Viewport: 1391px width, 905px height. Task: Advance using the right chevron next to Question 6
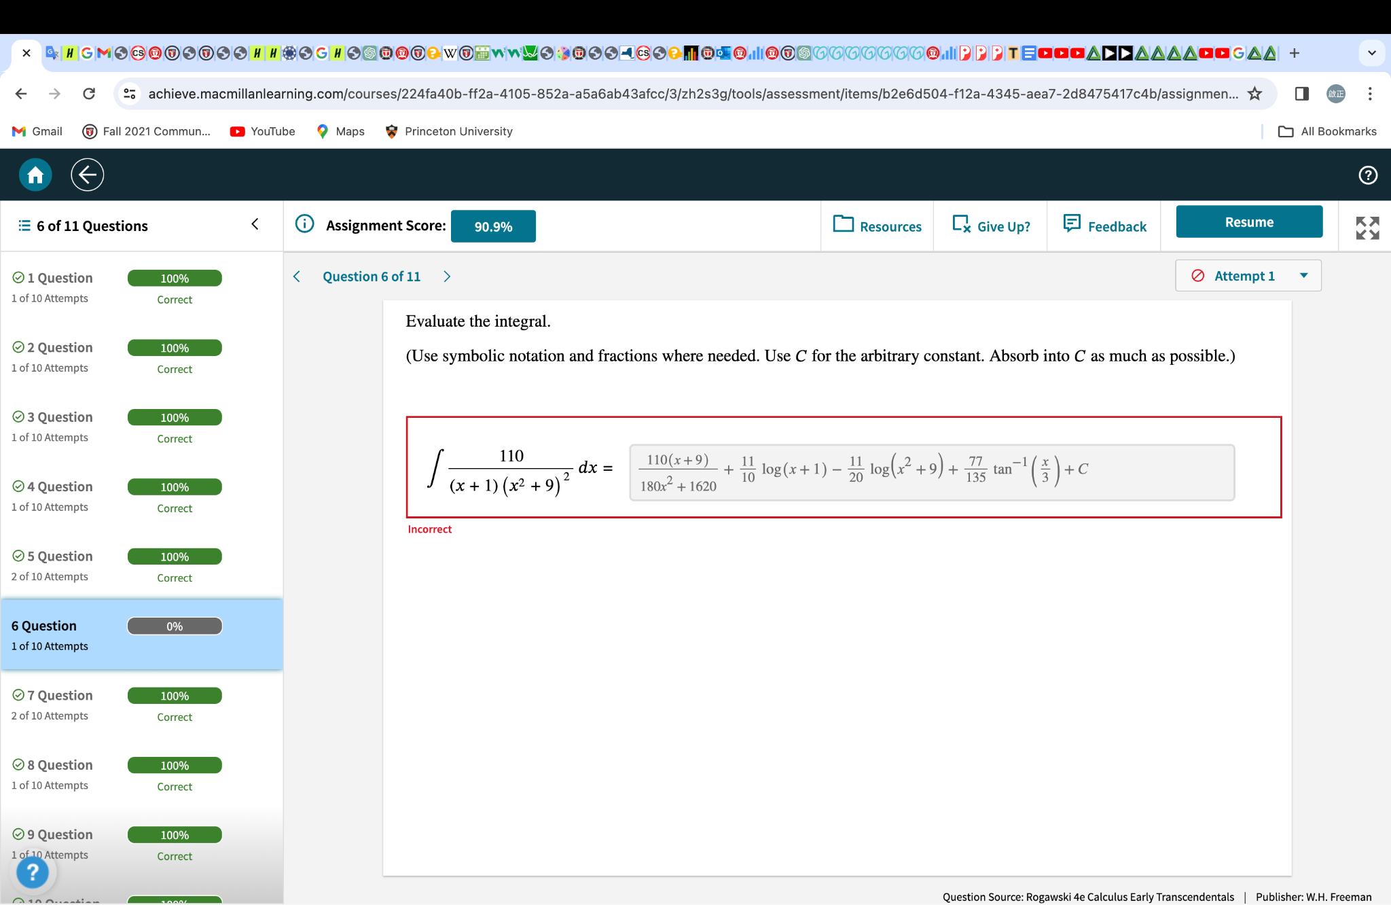click(x=448, y=277)
